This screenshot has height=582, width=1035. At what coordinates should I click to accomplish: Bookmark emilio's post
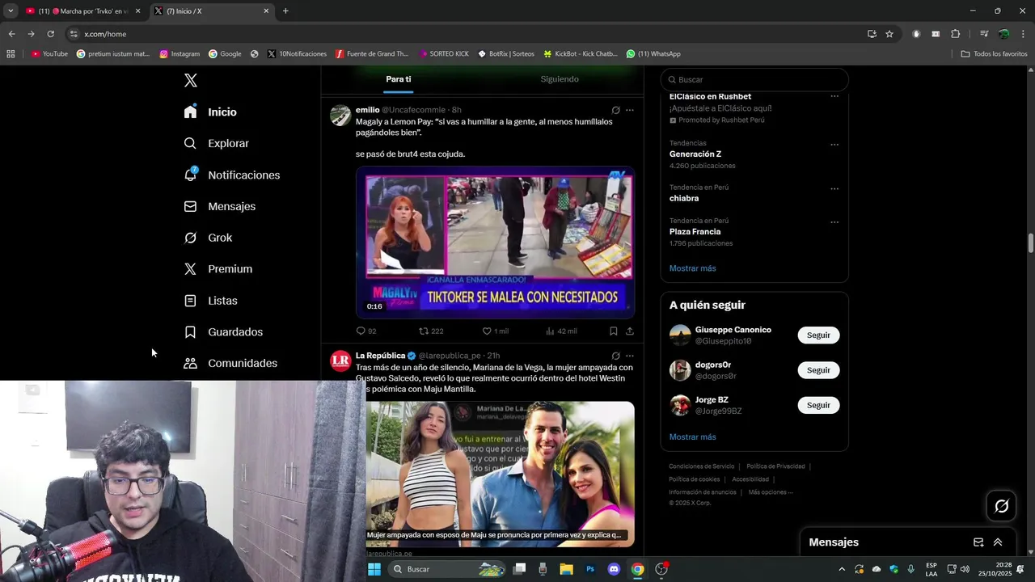coord(614,331)
